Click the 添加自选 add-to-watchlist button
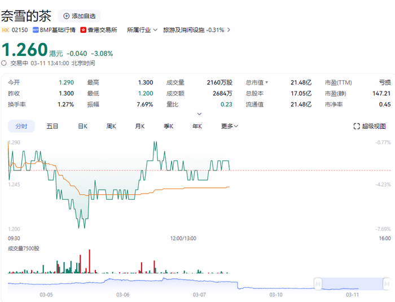Image resolution: width=395 pixels, height=302 pixels. pyautogui.click(x=79, y=16)
